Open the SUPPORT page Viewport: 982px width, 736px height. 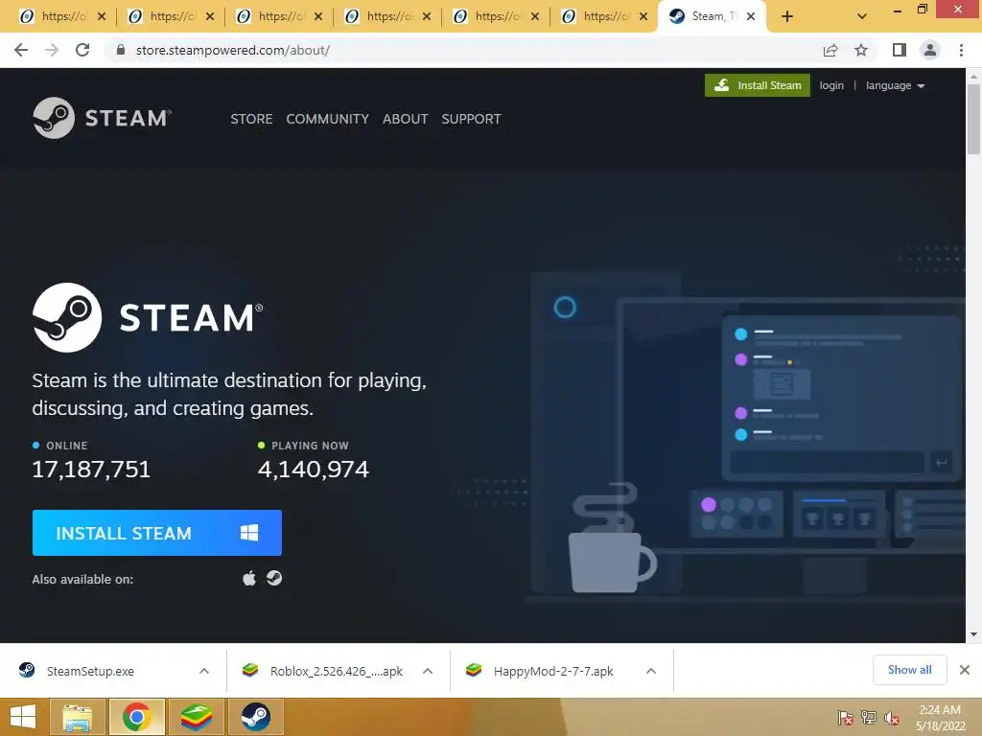[x=471, y=119]
